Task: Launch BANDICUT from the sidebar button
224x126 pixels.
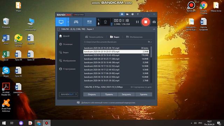Action: [69, 94]
